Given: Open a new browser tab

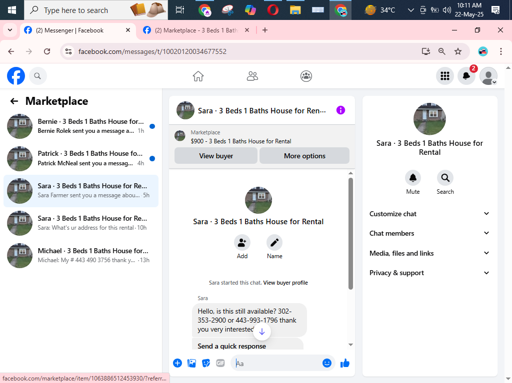Looking at the screenshot, I should [265, 30].
